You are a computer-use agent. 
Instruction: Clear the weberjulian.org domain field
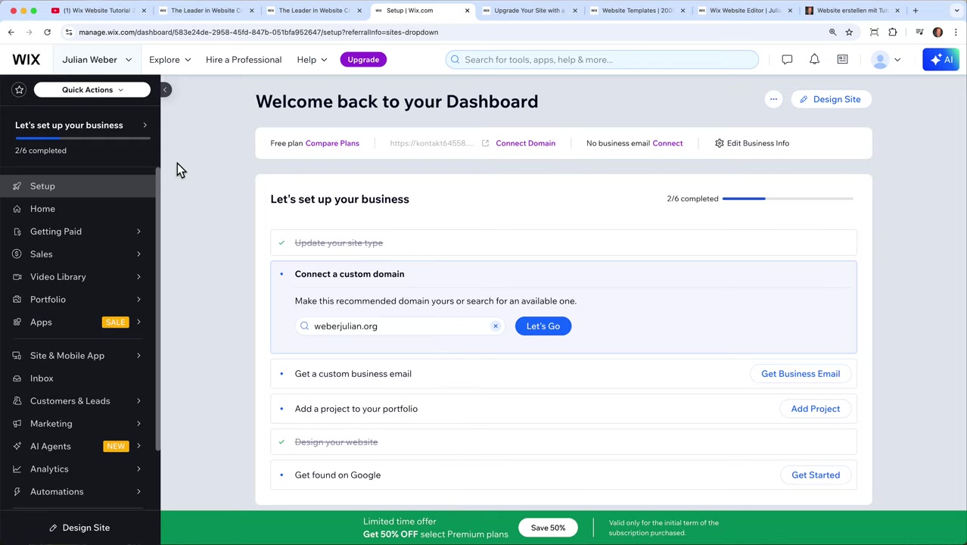point(496,326)
